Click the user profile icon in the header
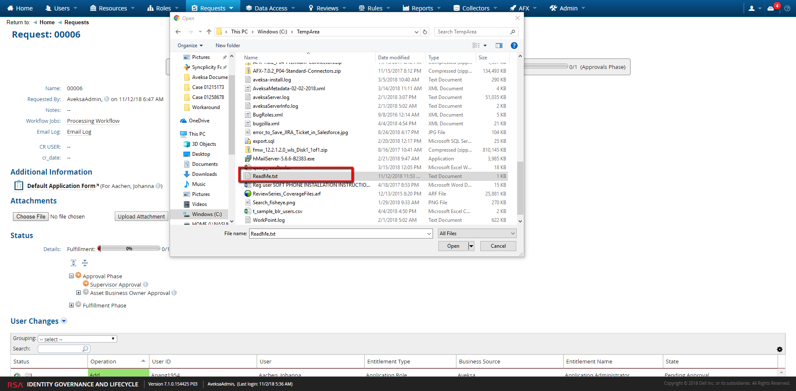 pos(752,8)
